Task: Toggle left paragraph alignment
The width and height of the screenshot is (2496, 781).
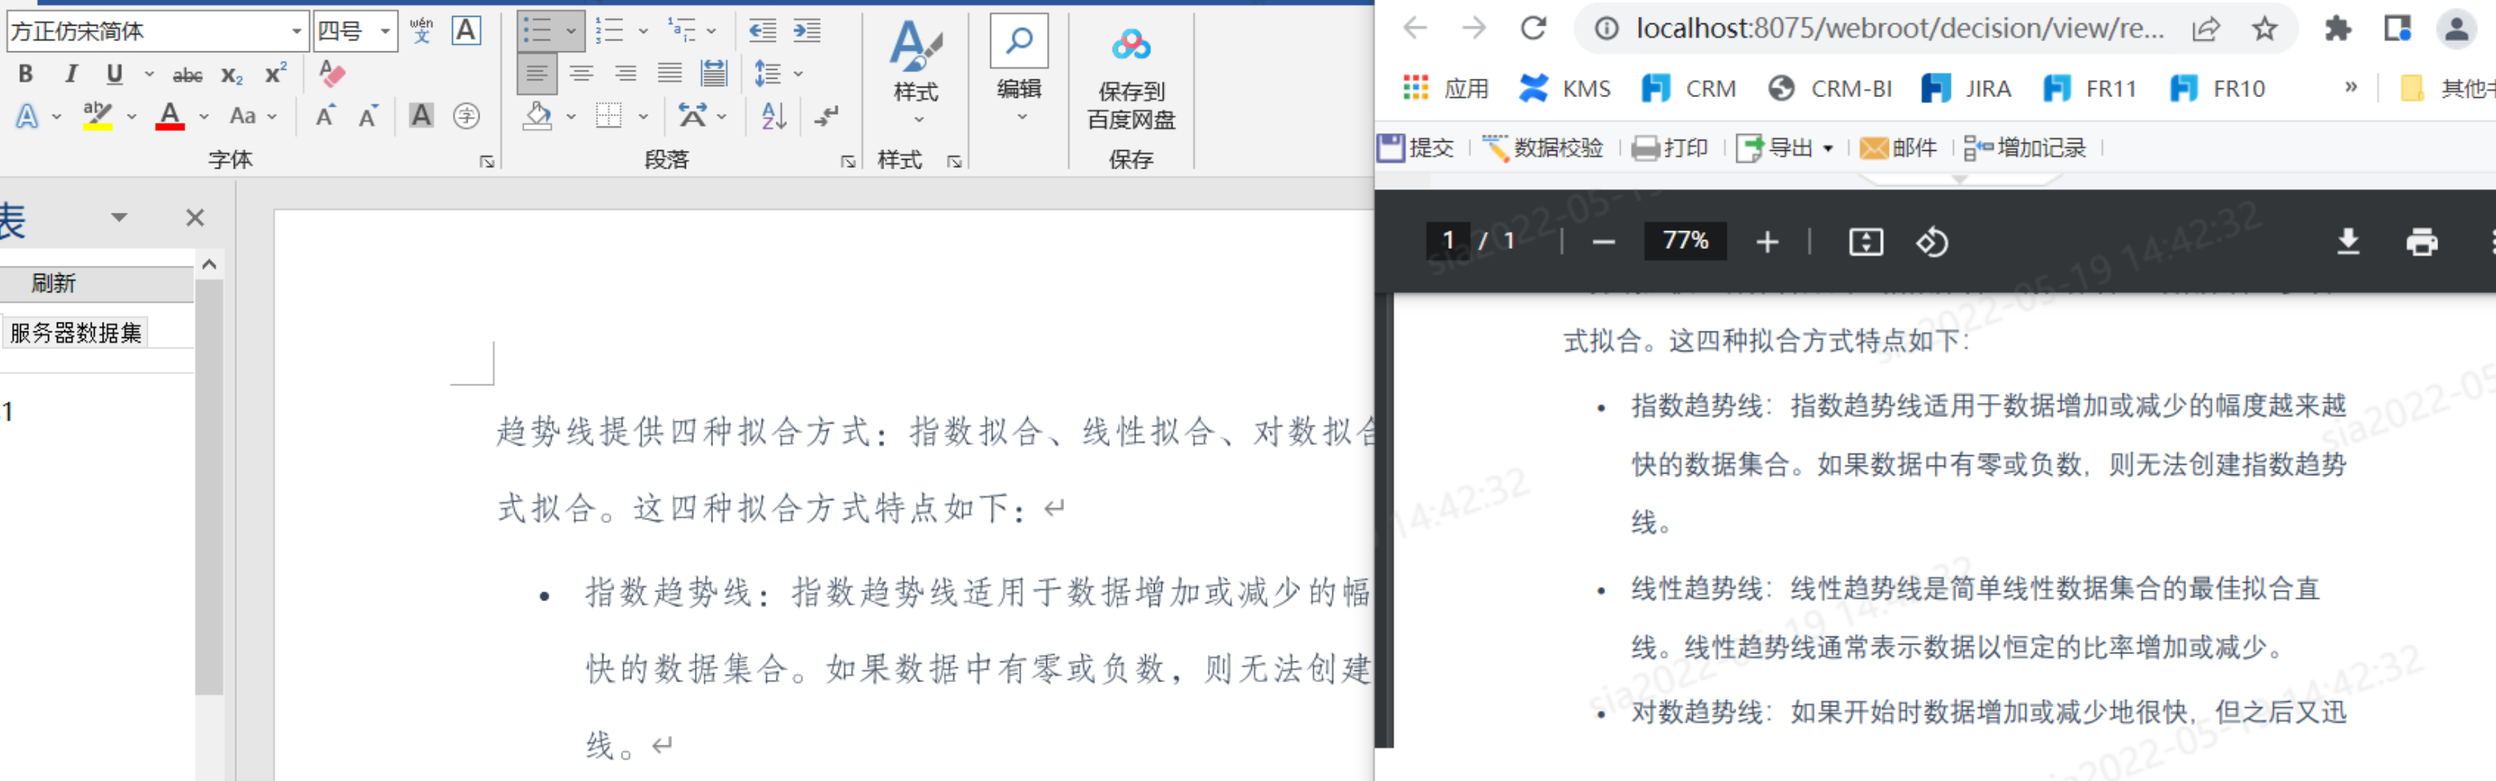Action: [x=536, y=74]
